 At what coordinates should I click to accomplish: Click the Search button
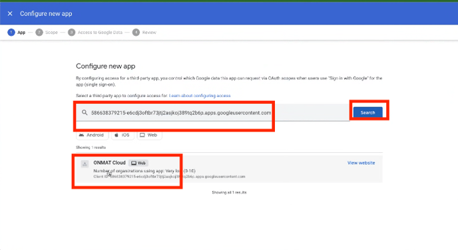click(x=367, y=112)
